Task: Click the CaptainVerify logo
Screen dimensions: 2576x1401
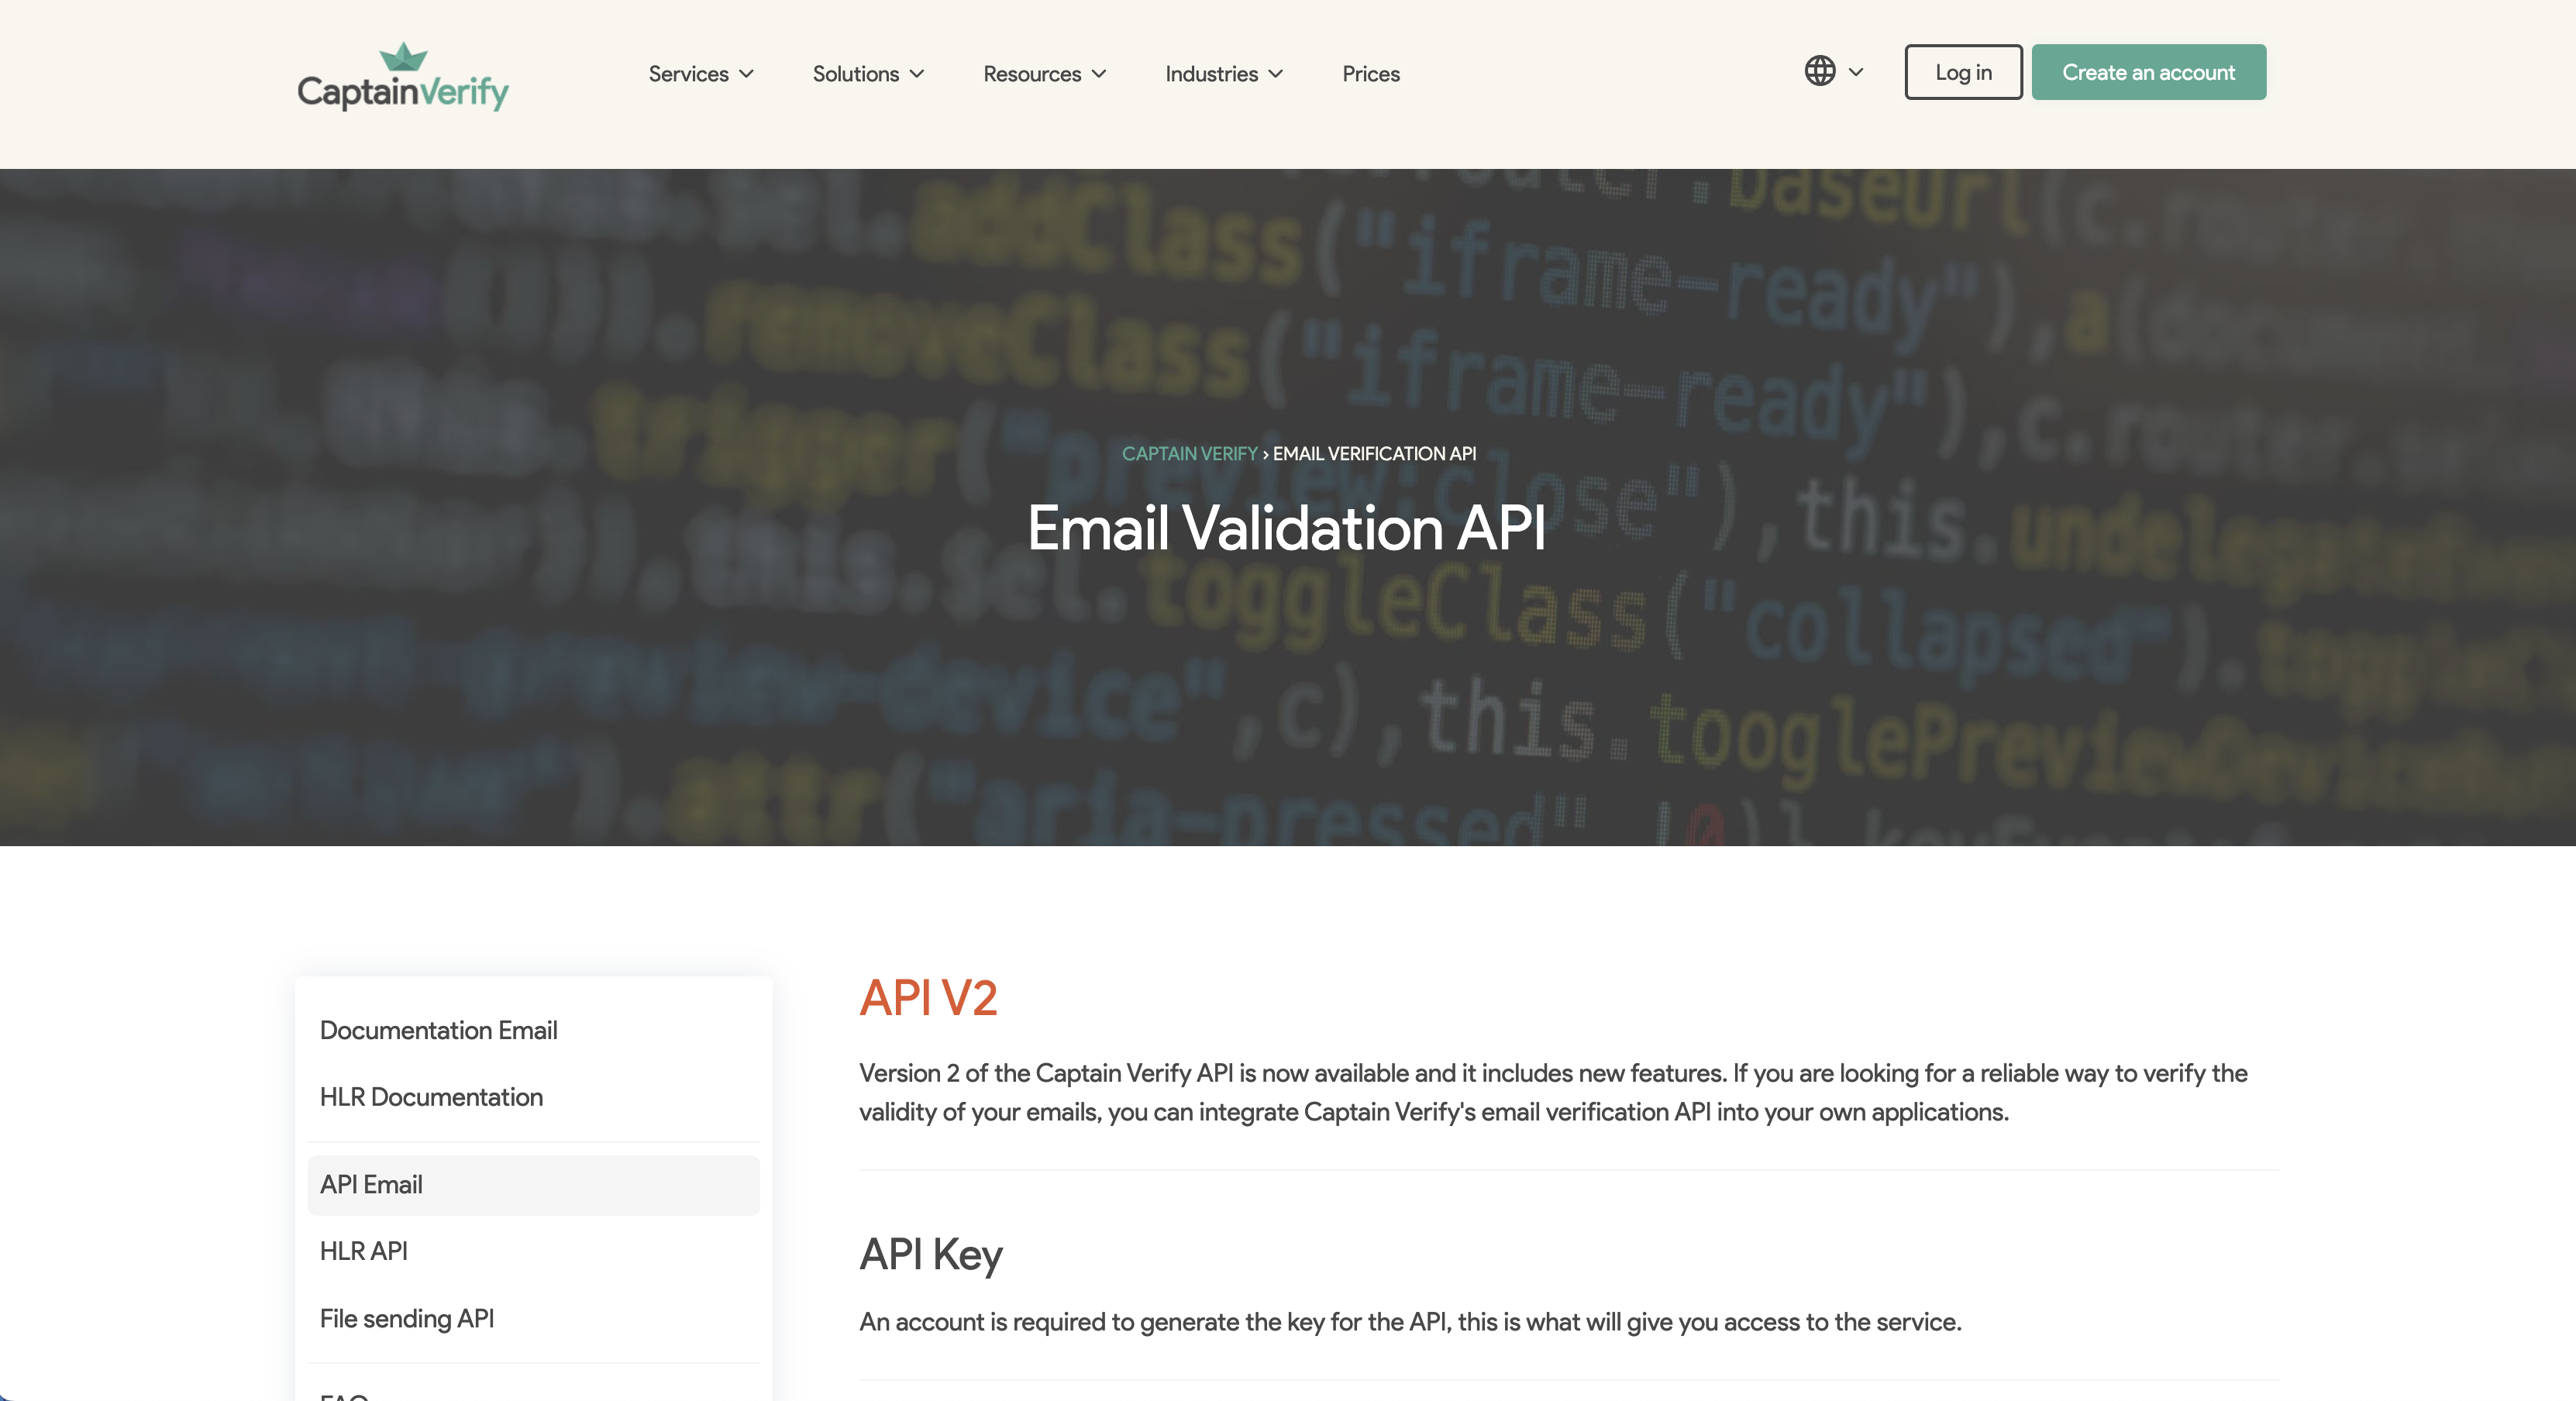Action: [403, 77]
